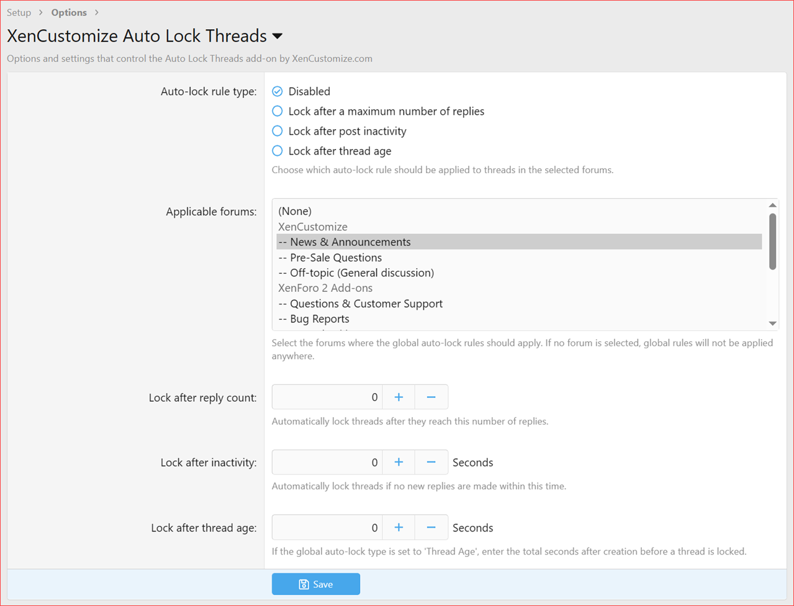Select (None) in Applicable forums list

(x=519, y=211)
